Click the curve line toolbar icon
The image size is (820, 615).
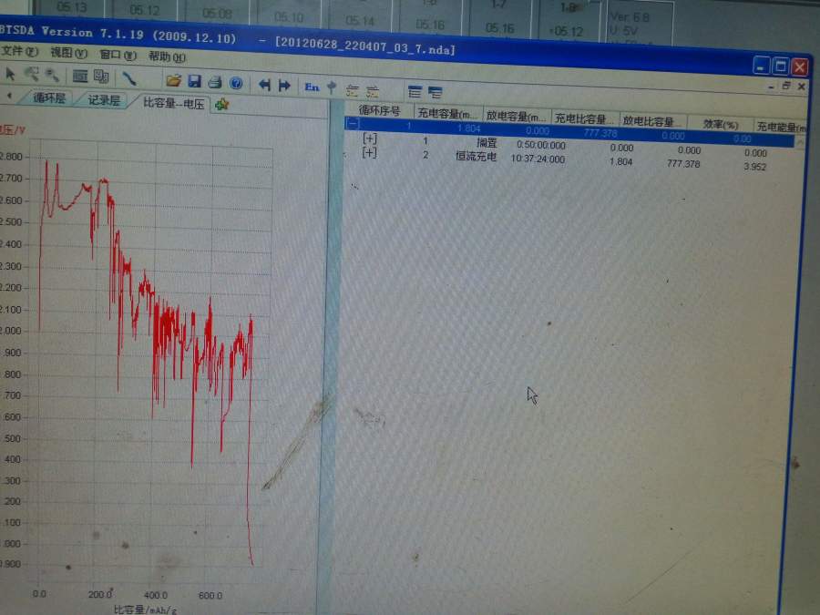[x=128, y=78]
